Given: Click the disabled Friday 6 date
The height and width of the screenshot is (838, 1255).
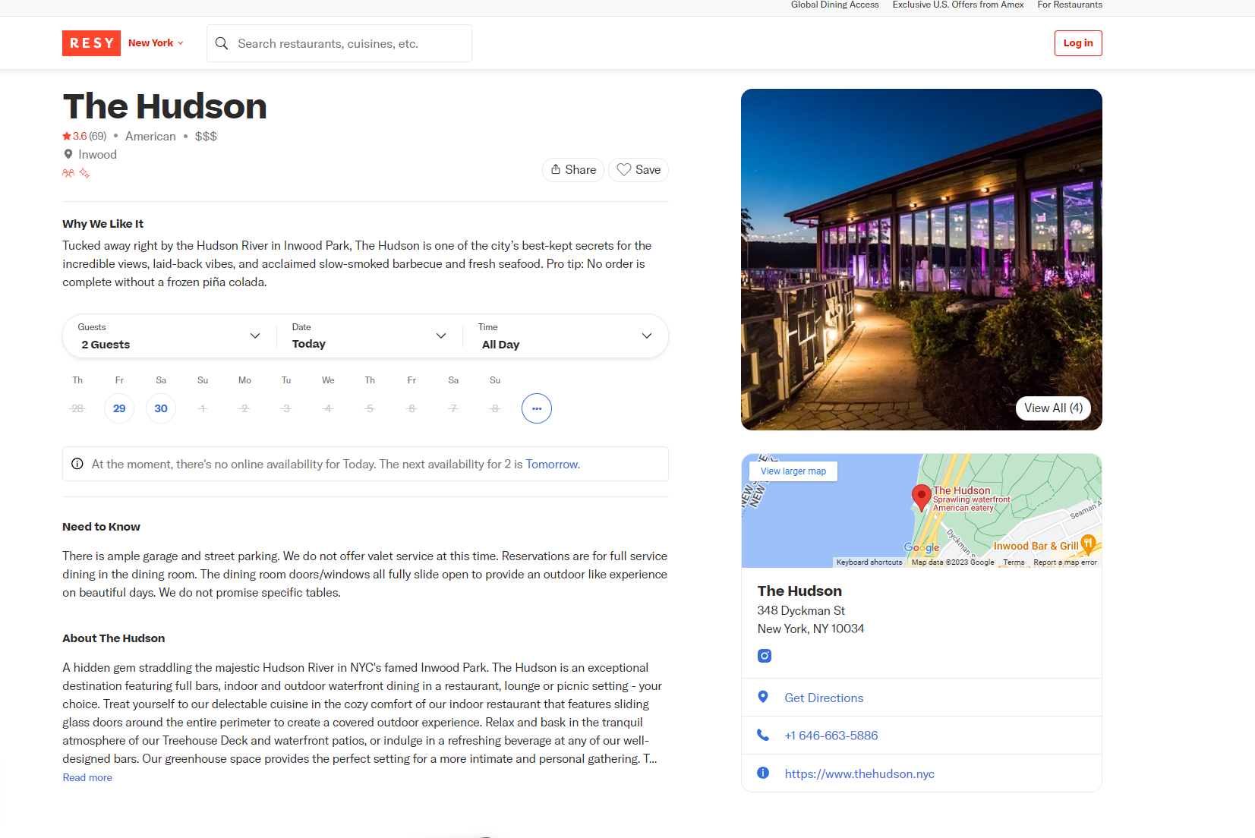Looking at the screenshot, I should 412,408.
